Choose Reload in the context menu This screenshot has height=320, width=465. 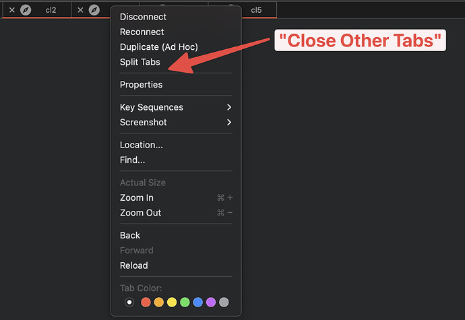176,265
